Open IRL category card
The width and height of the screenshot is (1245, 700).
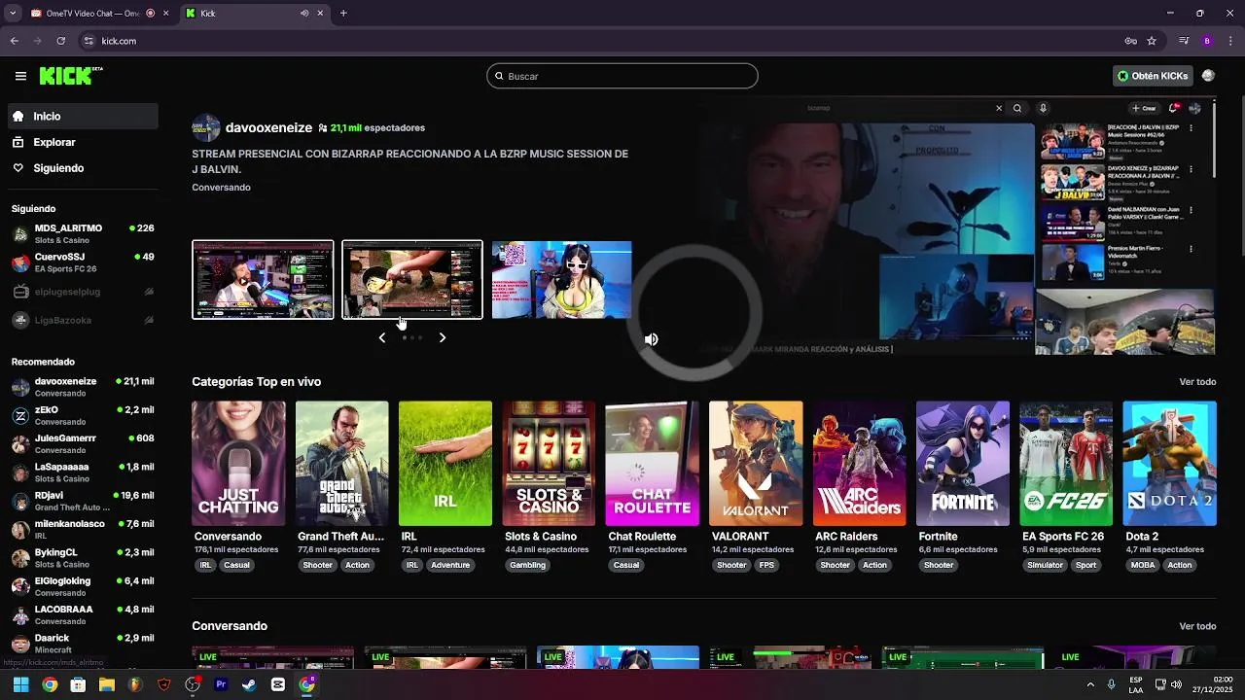click(x=445, y=464)
